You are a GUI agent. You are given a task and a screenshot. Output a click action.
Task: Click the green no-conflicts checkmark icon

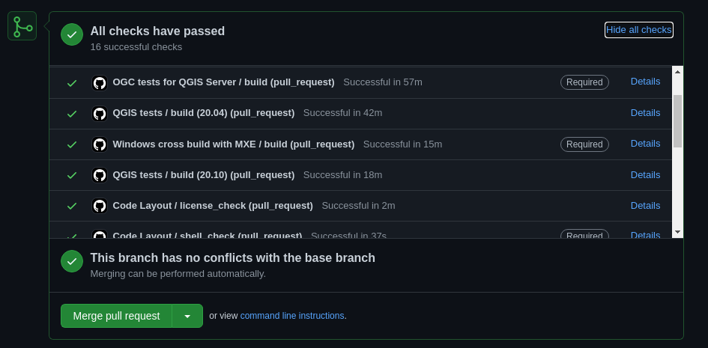[72, 261]
